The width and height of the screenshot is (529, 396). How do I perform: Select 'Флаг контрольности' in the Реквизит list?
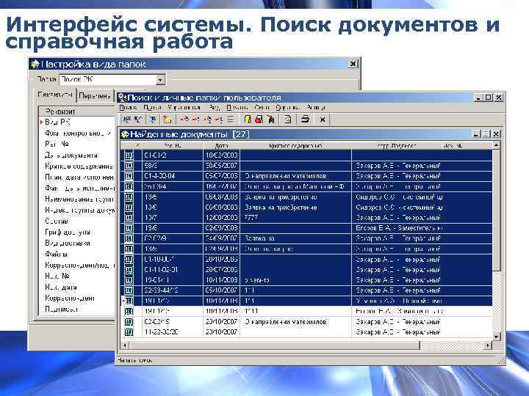point(78,133)
